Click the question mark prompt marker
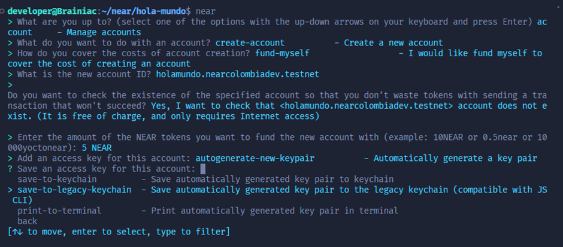563x247 pixels. point(10,169)
